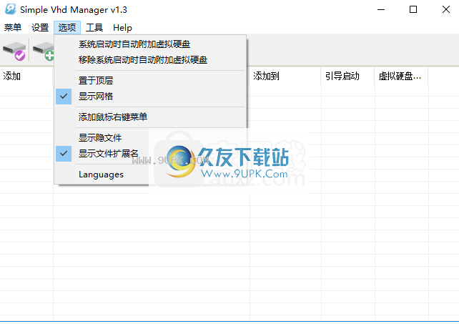Open the 菜单 menu

click(13, 28)
